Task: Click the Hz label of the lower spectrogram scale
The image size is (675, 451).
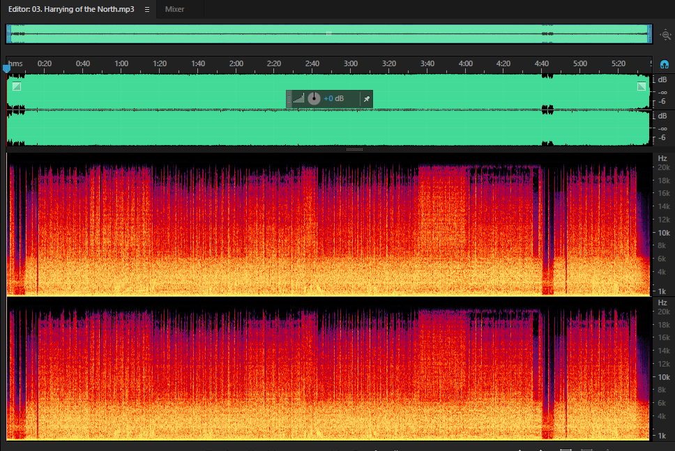Action: click(x=662, y=303)
